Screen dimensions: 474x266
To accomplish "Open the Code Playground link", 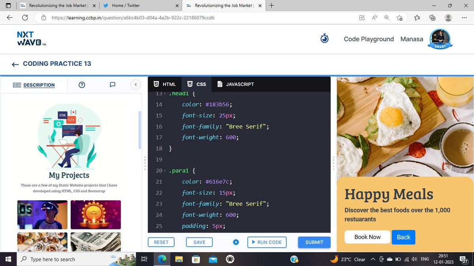I will click(x=369, y=39).
